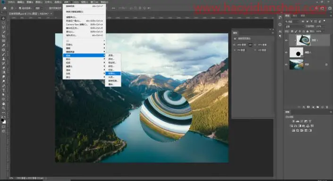Hide the top spiral layer via eye icon
The image size is (333, 181).
click(286, 40)
